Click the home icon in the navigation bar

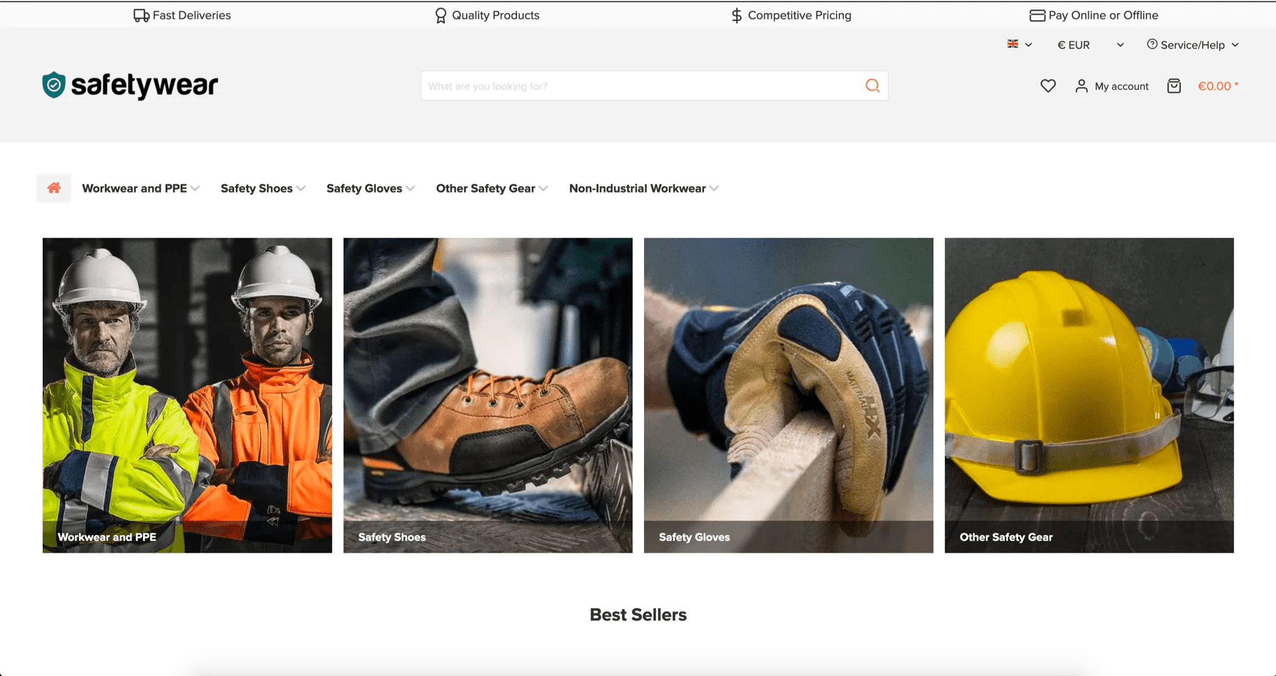pos(54,187)
